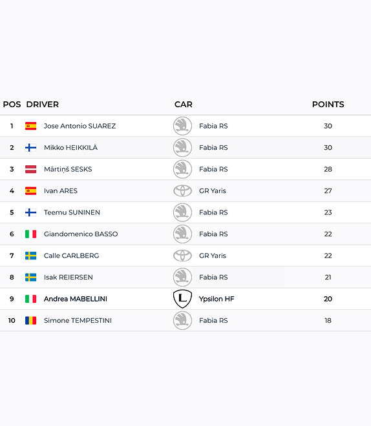This screenshot has width=371, height=426.
Task: Click the Finnish flag next to Mikko HEIKKILÄ
Action: click(x=31, y=148)
